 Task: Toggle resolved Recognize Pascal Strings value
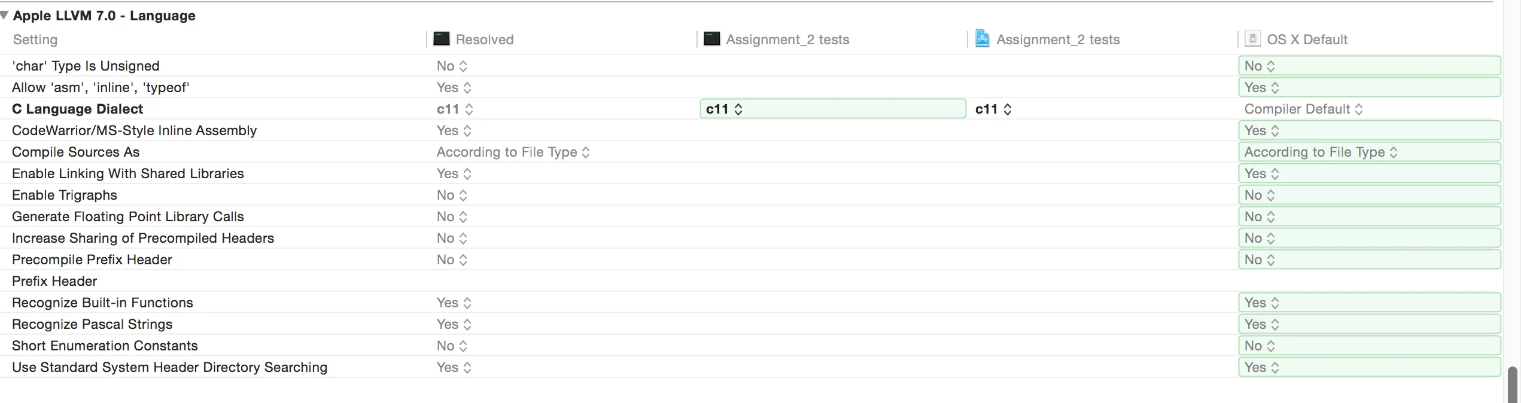454,324
